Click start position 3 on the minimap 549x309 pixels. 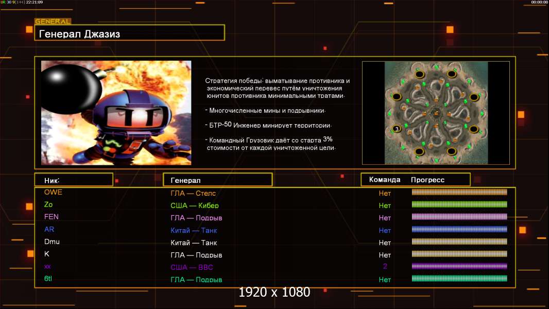point(397,128)
